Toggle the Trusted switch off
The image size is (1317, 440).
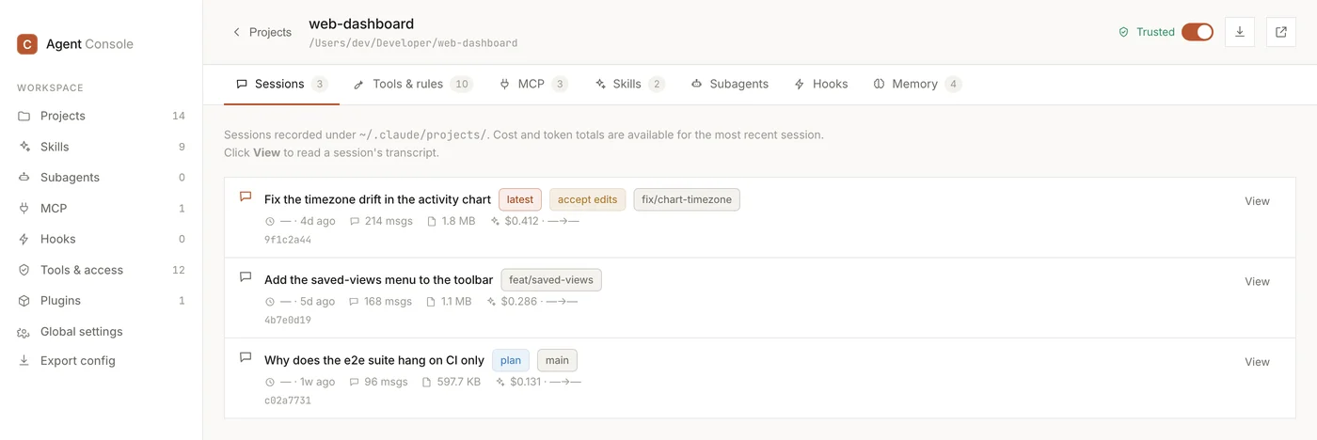1198,32
